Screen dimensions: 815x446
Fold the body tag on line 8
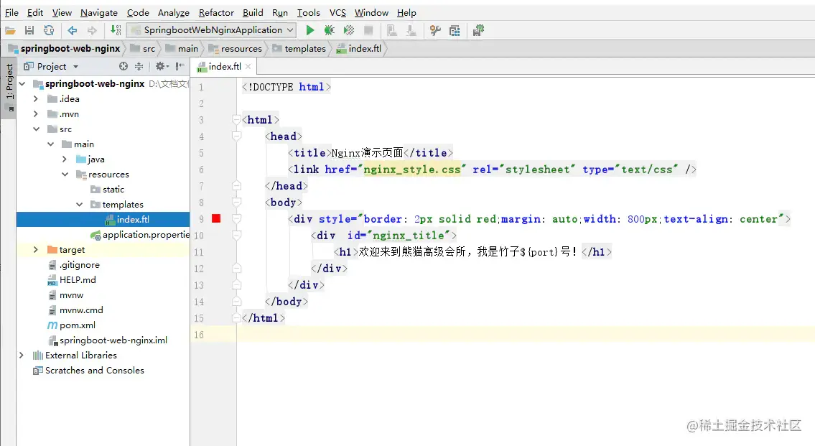pos(236,203)
